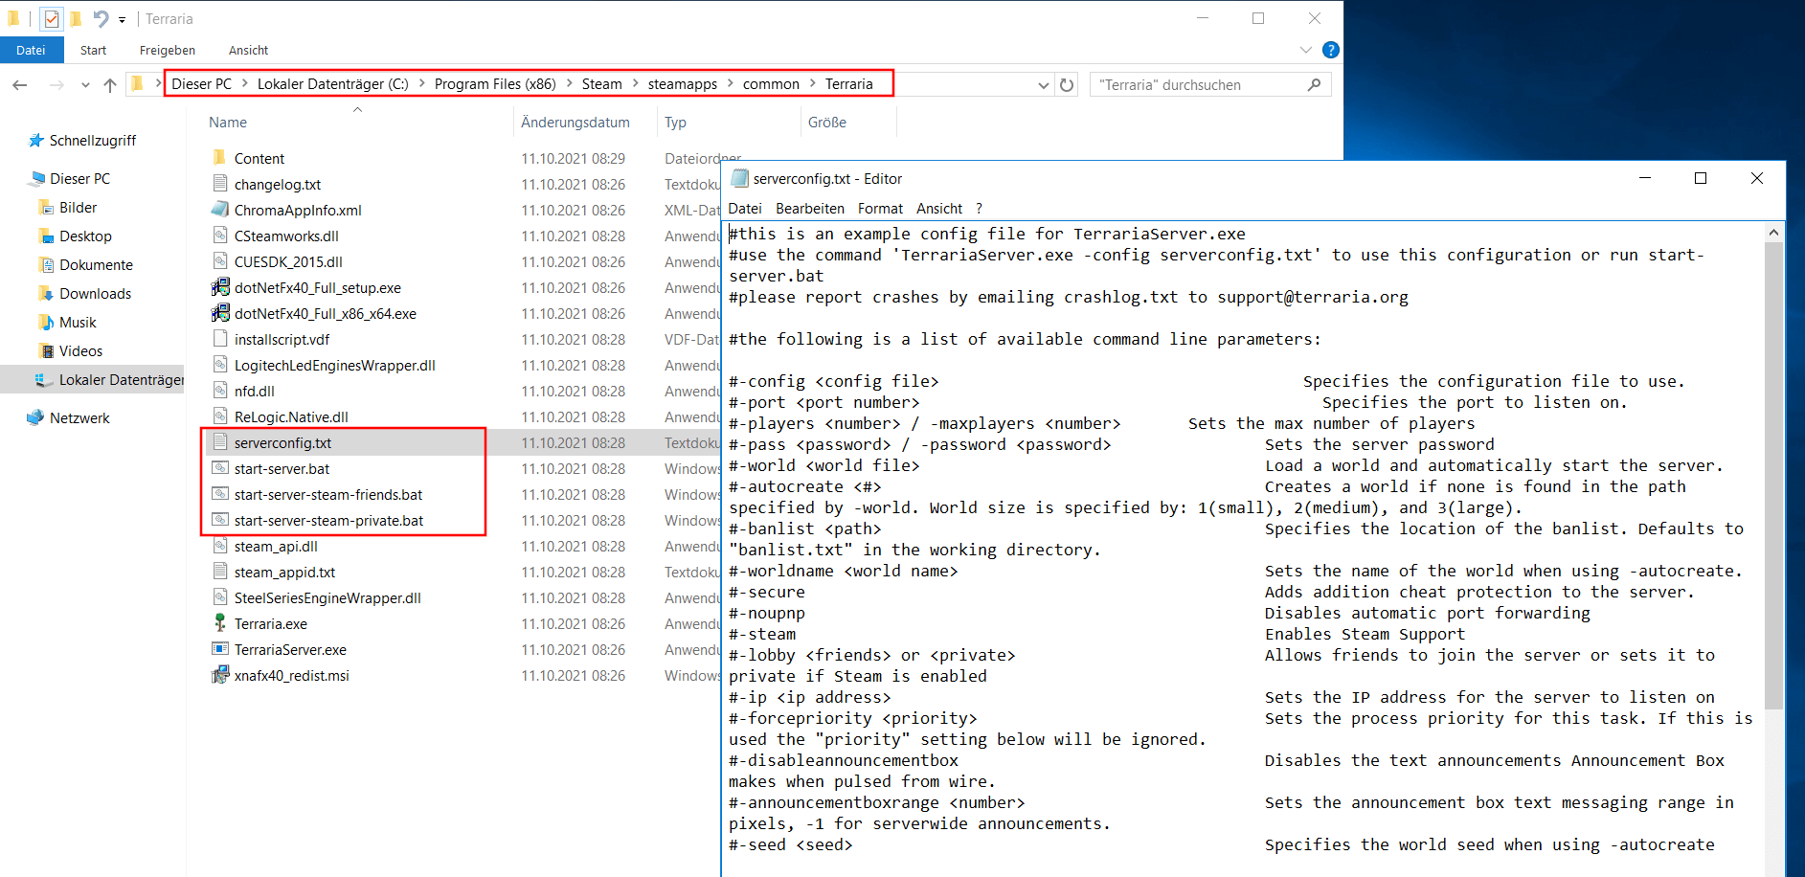
Task: Click the Explorer help question mark icon
Action: coord(1330,50)
